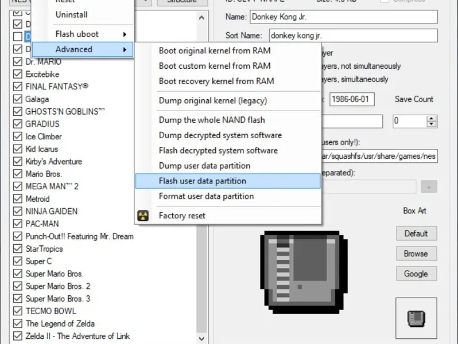
Task: Click the Default box art button
Action: coord(416,233)
